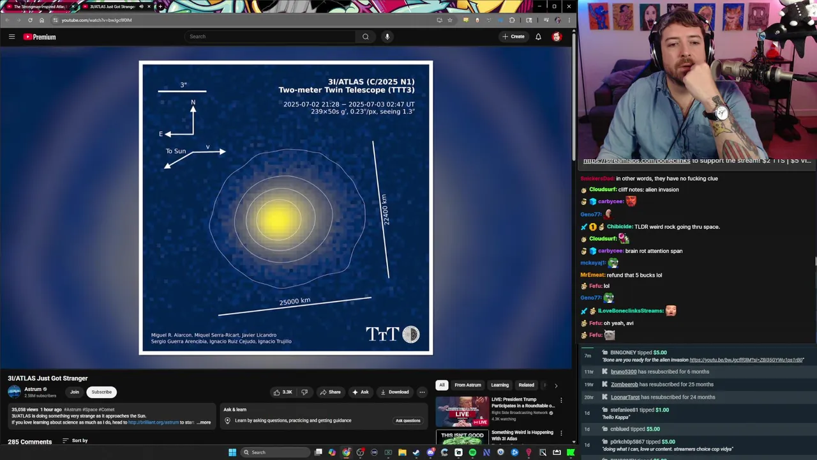The width and height of the screenshot is (817, 460).
Task: Click bruno5300 resubscribed username
Action: pyautogui.click(x=624, y=372)
